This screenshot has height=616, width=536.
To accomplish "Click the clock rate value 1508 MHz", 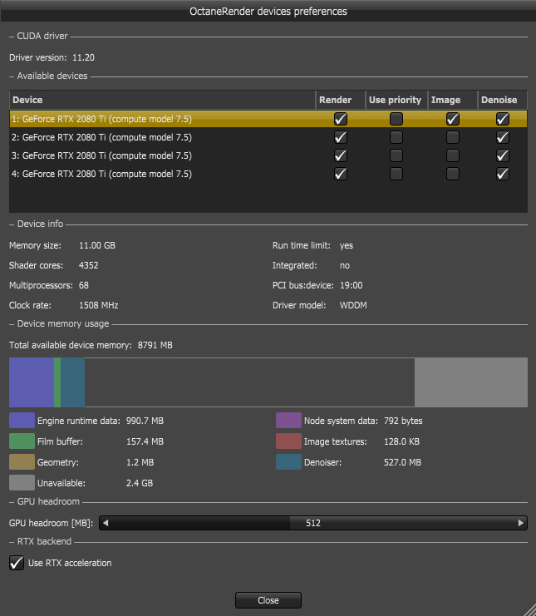I will (99, 305).
